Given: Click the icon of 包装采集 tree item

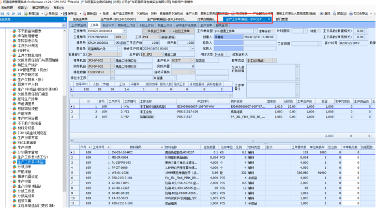Looking at the screenshot, I should click(x=14, y=201).
